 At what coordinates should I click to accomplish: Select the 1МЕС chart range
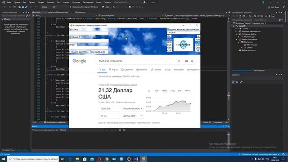click(165, 91)
